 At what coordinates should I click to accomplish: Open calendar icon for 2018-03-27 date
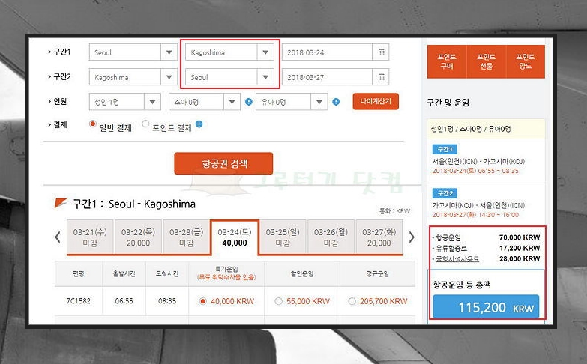point(381,77)
